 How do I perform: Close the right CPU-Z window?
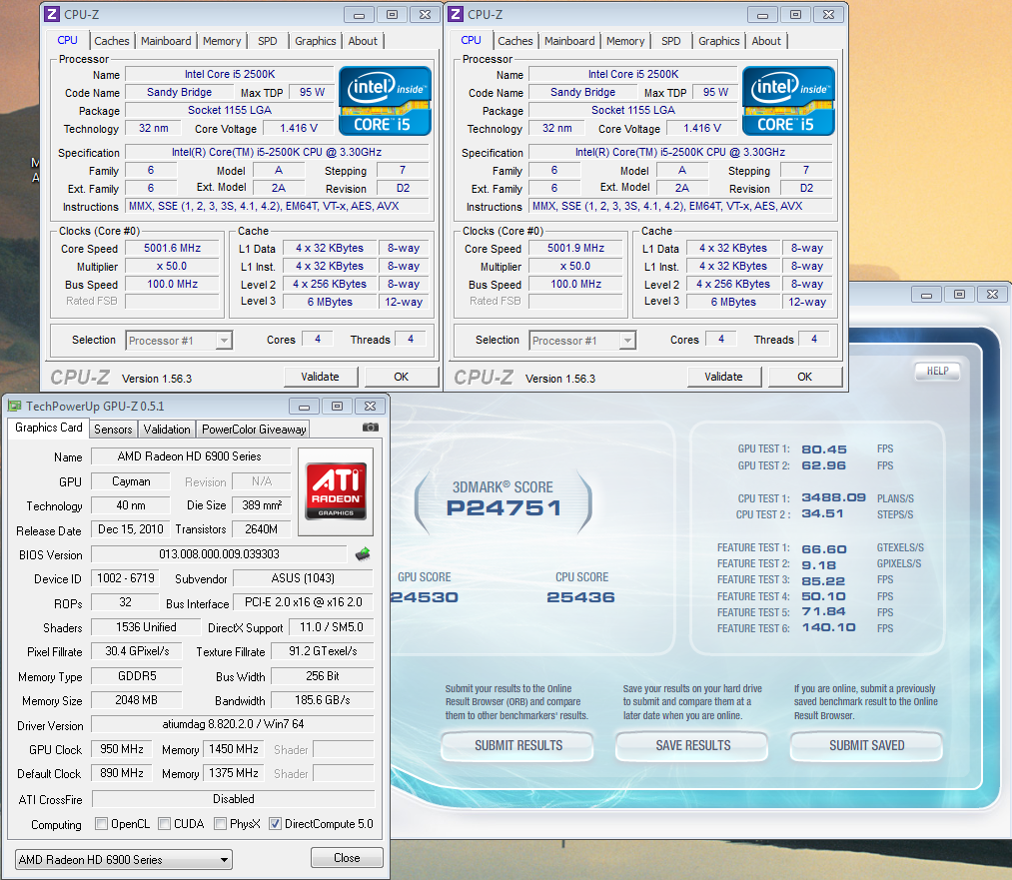(x=828, y=14)
